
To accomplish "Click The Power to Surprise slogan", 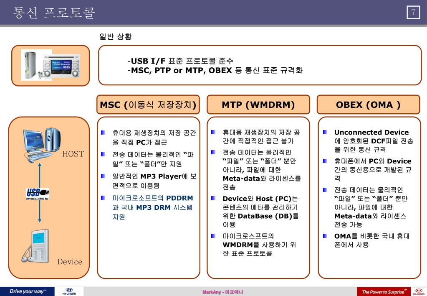I will [384, 292].
